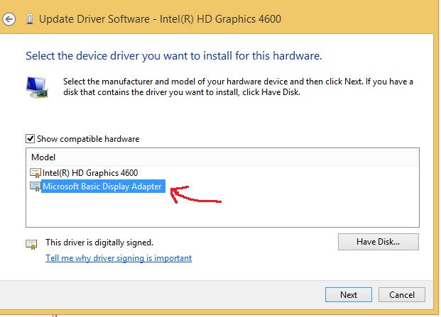This screenshot has width=441, height=317.
Task: Open the Have Disk dialog
Action: (379, 242)
